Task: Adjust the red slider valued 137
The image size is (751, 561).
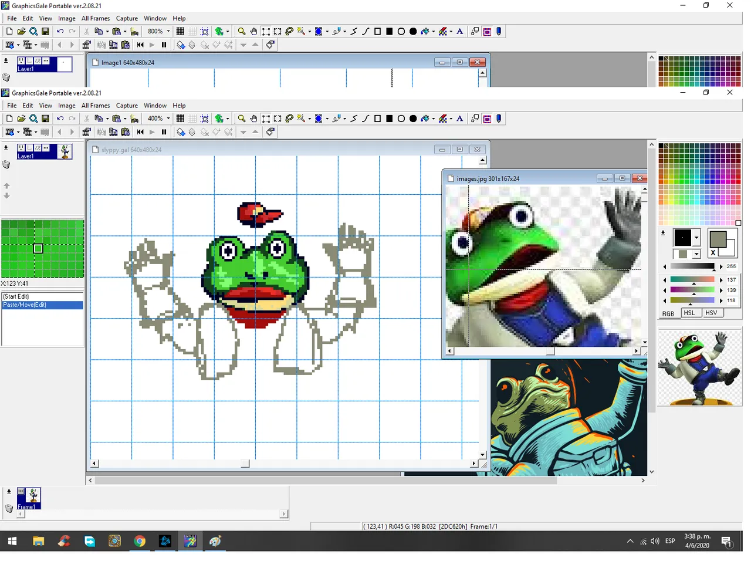Action: (x=692, y=280)
